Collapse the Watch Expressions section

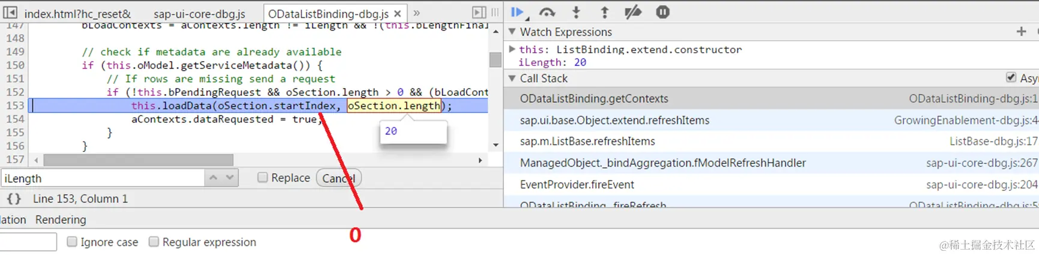(512, 32)
